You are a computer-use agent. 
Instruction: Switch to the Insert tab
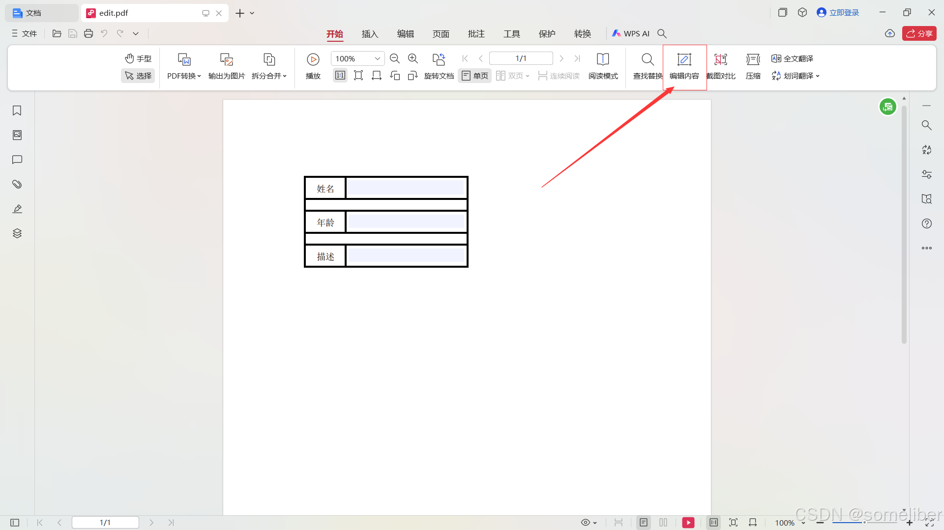(370, 34)
